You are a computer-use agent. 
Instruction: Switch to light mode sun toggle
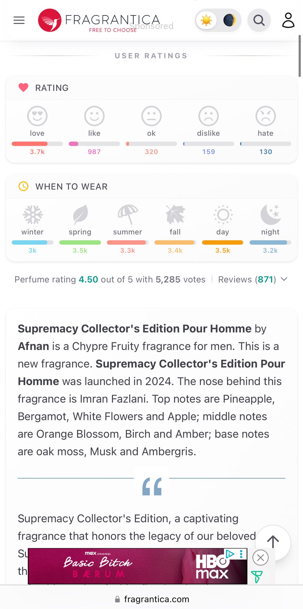tap(206, 20)
